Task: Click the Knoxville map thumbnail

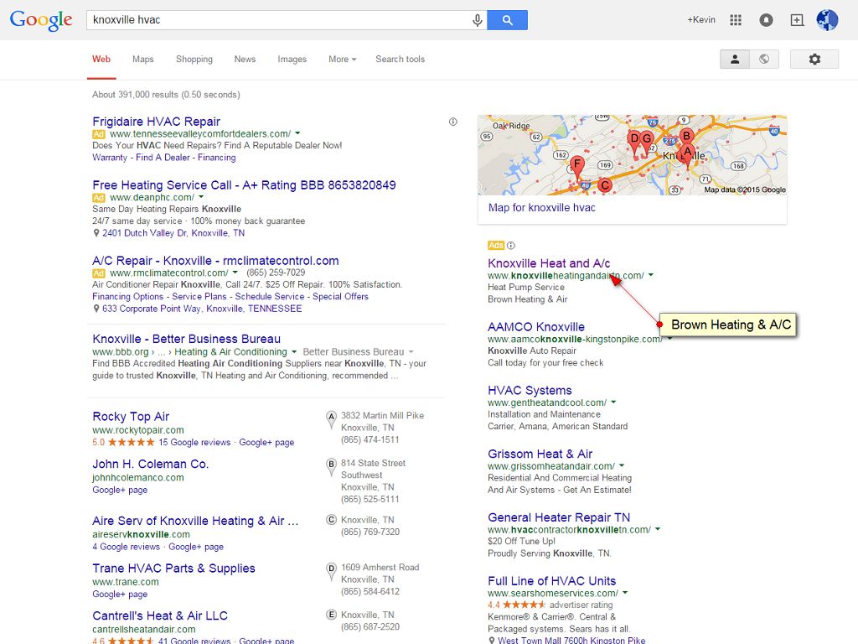Action: click(x=633, y=155)
